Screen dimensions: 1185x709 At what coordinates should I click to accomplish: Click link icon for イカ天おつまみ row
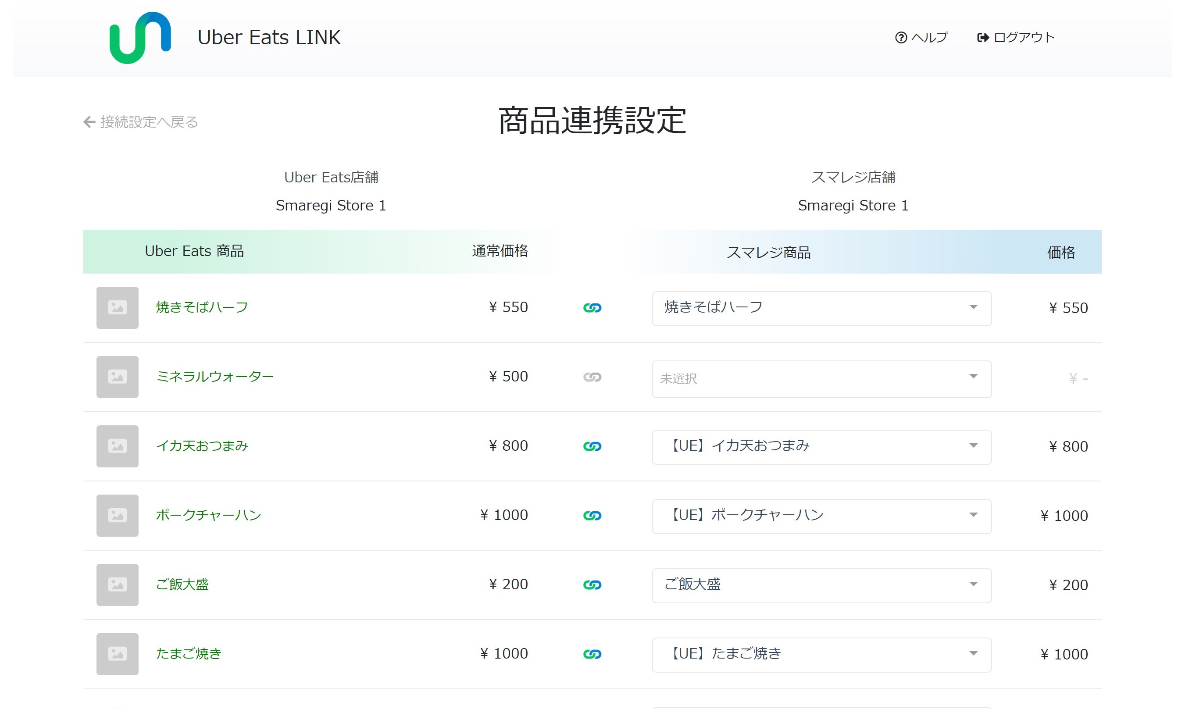pyautogui.click(x=592, y=446)
